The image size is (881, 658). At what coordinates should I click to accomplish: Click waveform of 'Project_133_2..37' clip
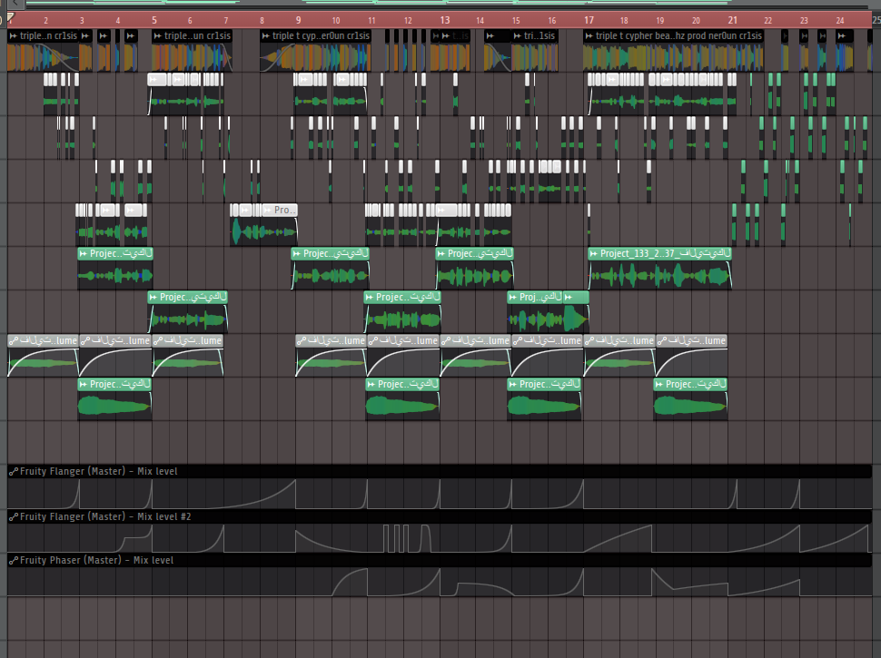point(659,275)
